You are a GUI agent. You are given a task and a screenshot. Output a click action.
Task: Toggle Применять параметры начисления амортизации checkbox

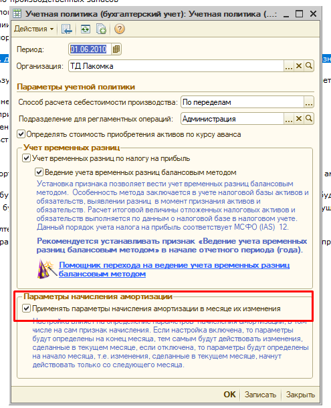pyautogui.click(x=26, y=309)
